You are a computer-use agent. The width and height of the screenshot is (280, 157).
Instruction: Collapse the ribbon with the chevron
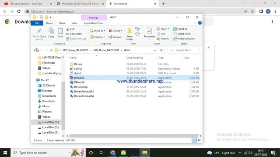coord(195,23)
